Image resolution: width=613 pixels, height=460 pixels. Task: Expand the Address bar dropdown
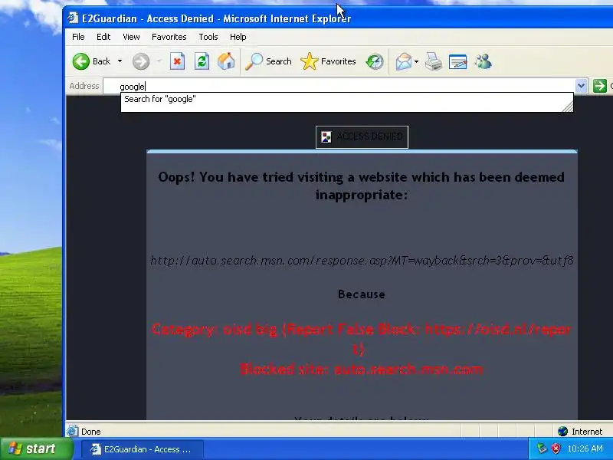coord(581,86)
